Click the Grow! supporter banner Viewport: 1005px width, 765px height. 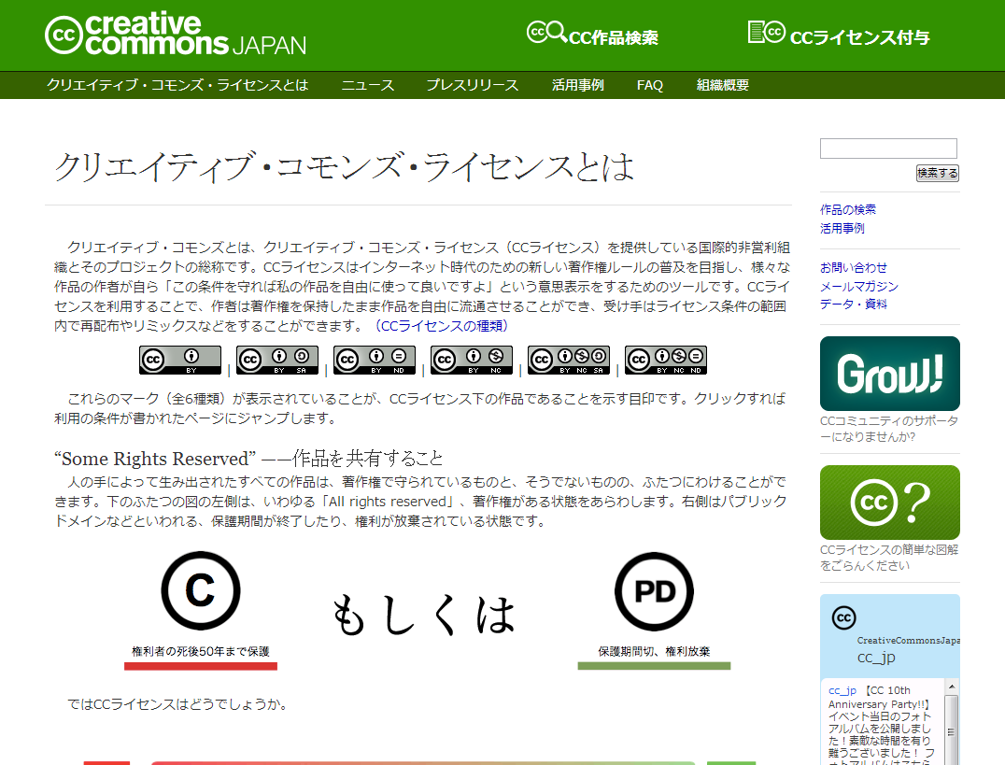click(x=889, y=374)
